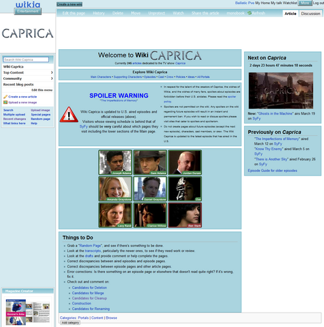This screenshot has height=327, width=324.
Task: Open Random page link in the sidebar
Action: (x=40, y=119)
